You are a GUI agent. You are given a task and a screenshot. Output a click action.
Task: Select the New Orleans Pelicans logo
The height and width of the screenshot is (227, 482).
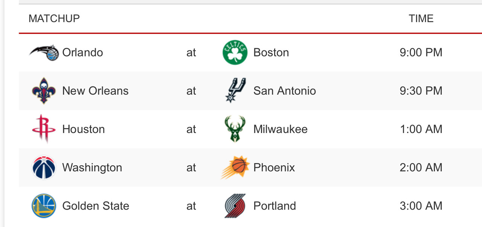click(44, 91)
